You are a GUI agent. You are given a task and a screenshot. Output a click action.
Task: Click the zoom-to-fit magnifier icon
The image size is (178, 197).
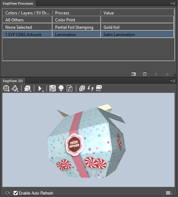6,88
